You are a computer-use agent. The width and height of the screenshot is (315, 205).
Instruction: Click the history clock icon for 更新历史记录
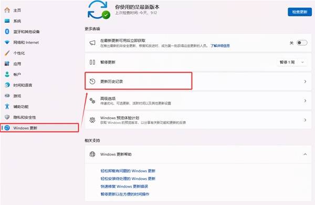(x=92, y=81)
